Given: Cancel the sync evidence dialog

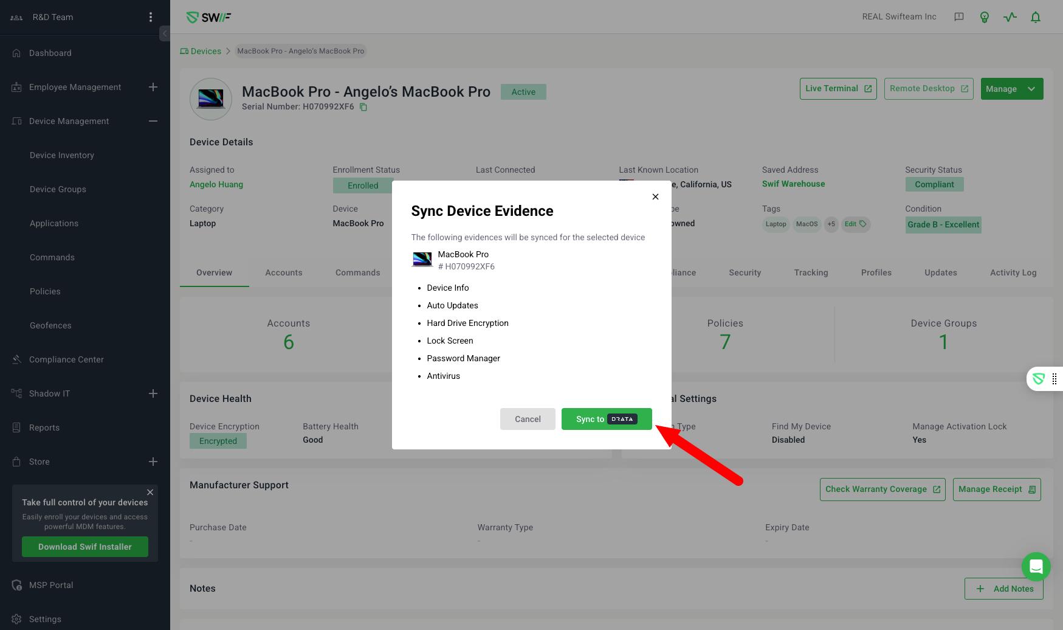Looking at the screenshot, I should point(528,419).
